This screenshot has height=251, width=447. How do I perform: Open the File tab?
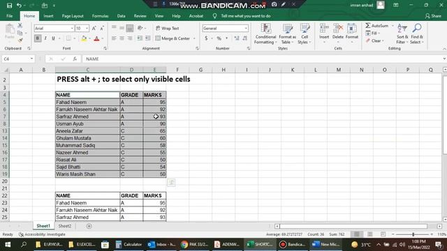tap(9, 16)
